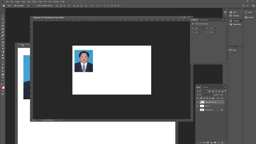
Task: Open the Auto-Select Layer dropdown
Action: click(30, 6)
